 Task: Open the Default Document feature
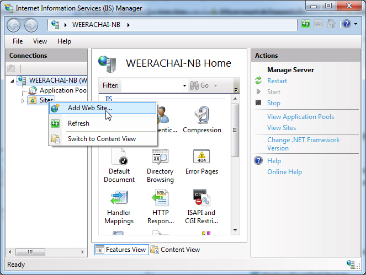point(119,166)
